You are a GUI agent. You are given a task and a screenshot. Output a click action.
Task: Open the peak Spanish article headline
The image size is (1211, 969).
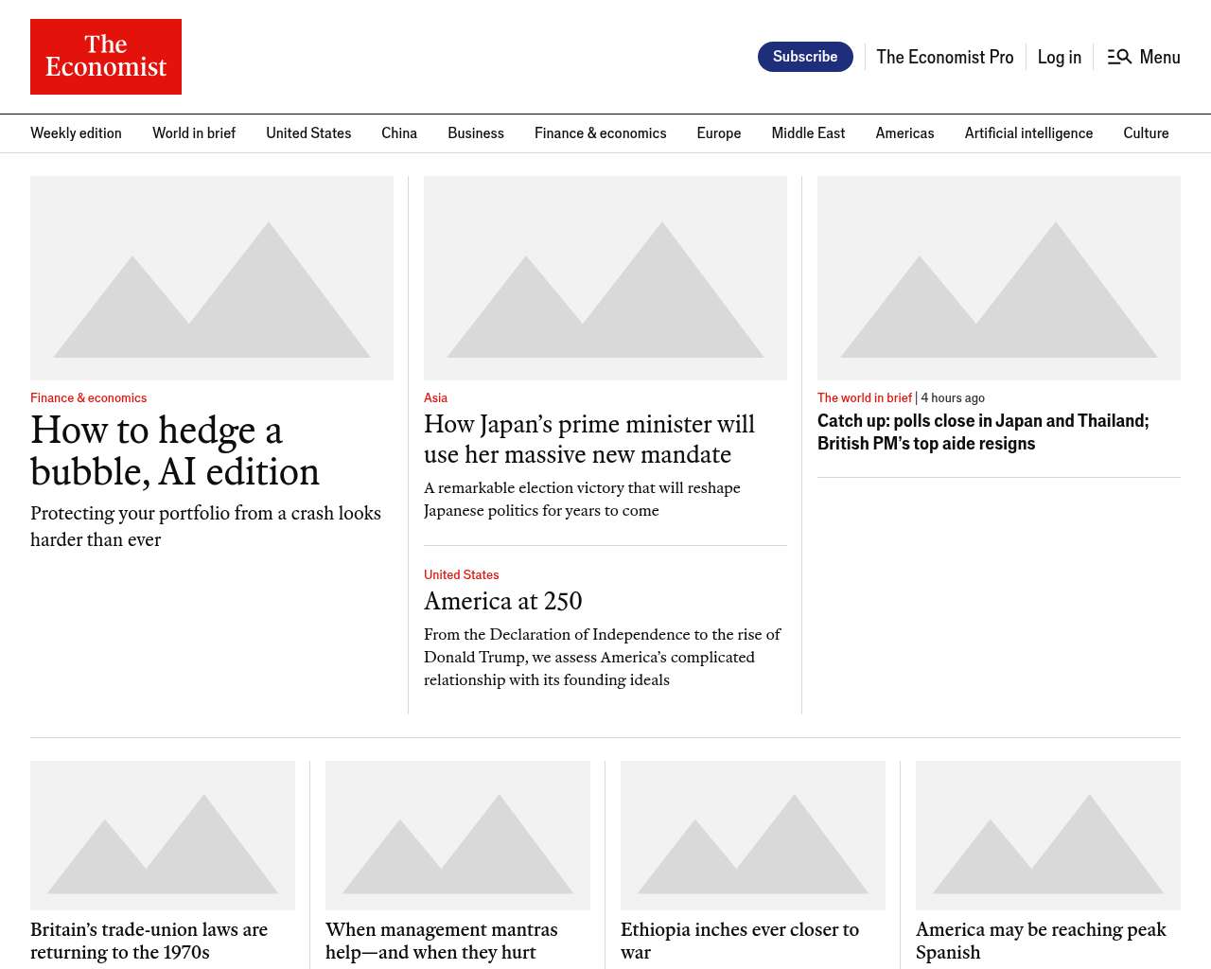[1041, 941]
